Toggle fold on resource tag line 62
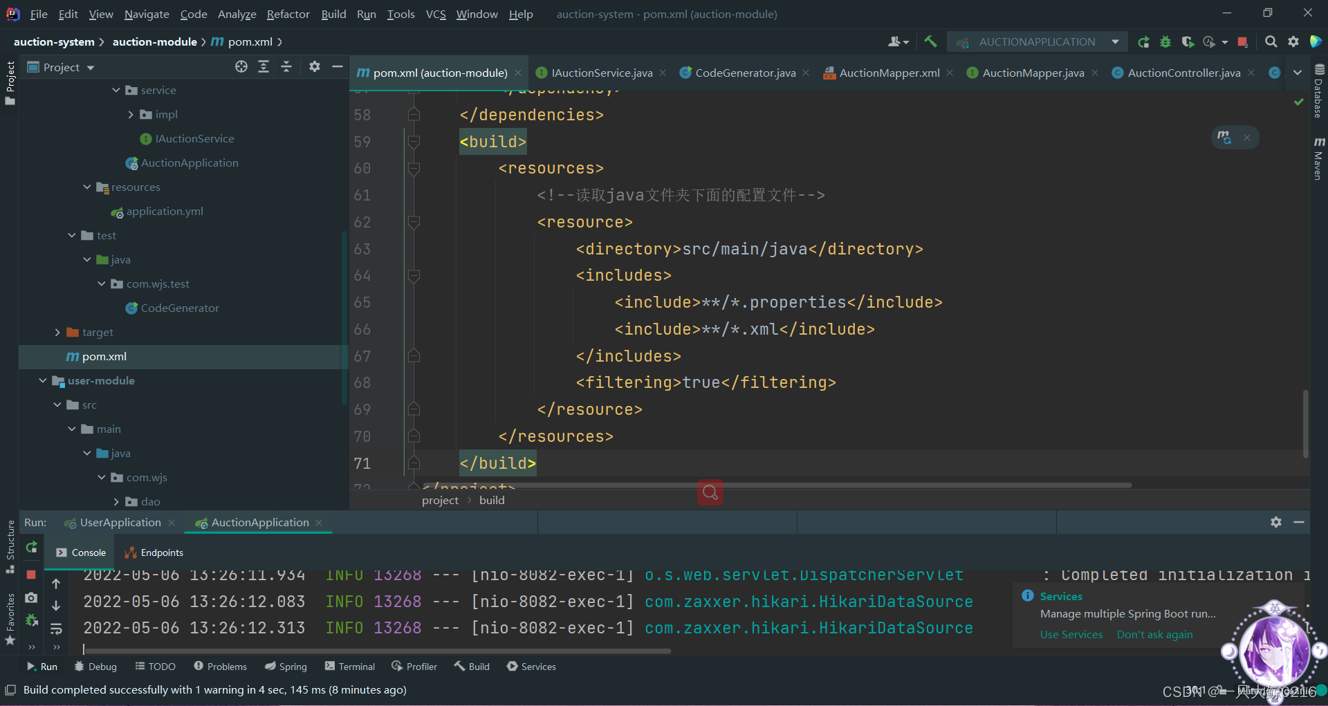 click(x=414, y=222)
